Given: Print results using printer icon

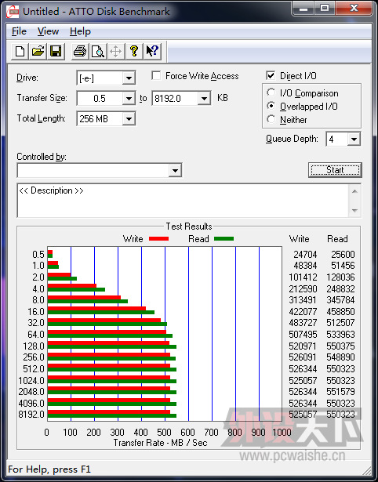Looking at the screenshot, I should 80,51.
